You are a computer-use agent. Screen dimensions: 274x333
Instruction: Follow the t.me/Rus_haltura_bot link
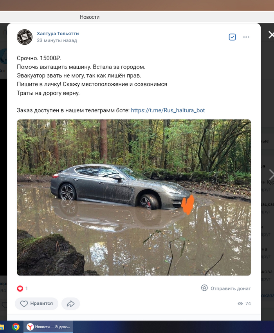[x=168, y=110]
